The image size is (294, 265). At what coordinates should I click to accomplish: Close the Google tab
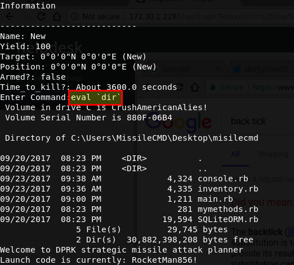click(x=218, y=69)
